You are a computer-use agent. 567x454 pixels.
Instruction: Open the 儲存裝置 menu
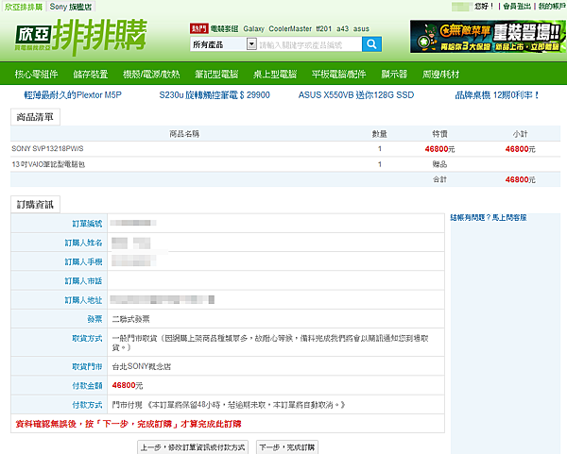91,74
